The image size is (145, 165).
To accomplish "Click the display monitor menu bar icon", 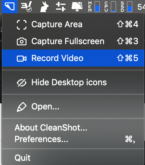I will (x=77, y=7).
